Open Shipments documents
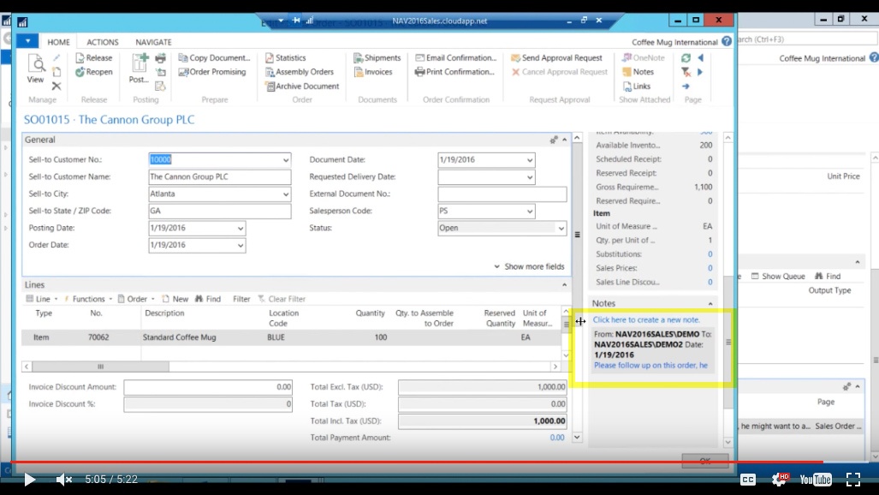 tap(377, 57)
